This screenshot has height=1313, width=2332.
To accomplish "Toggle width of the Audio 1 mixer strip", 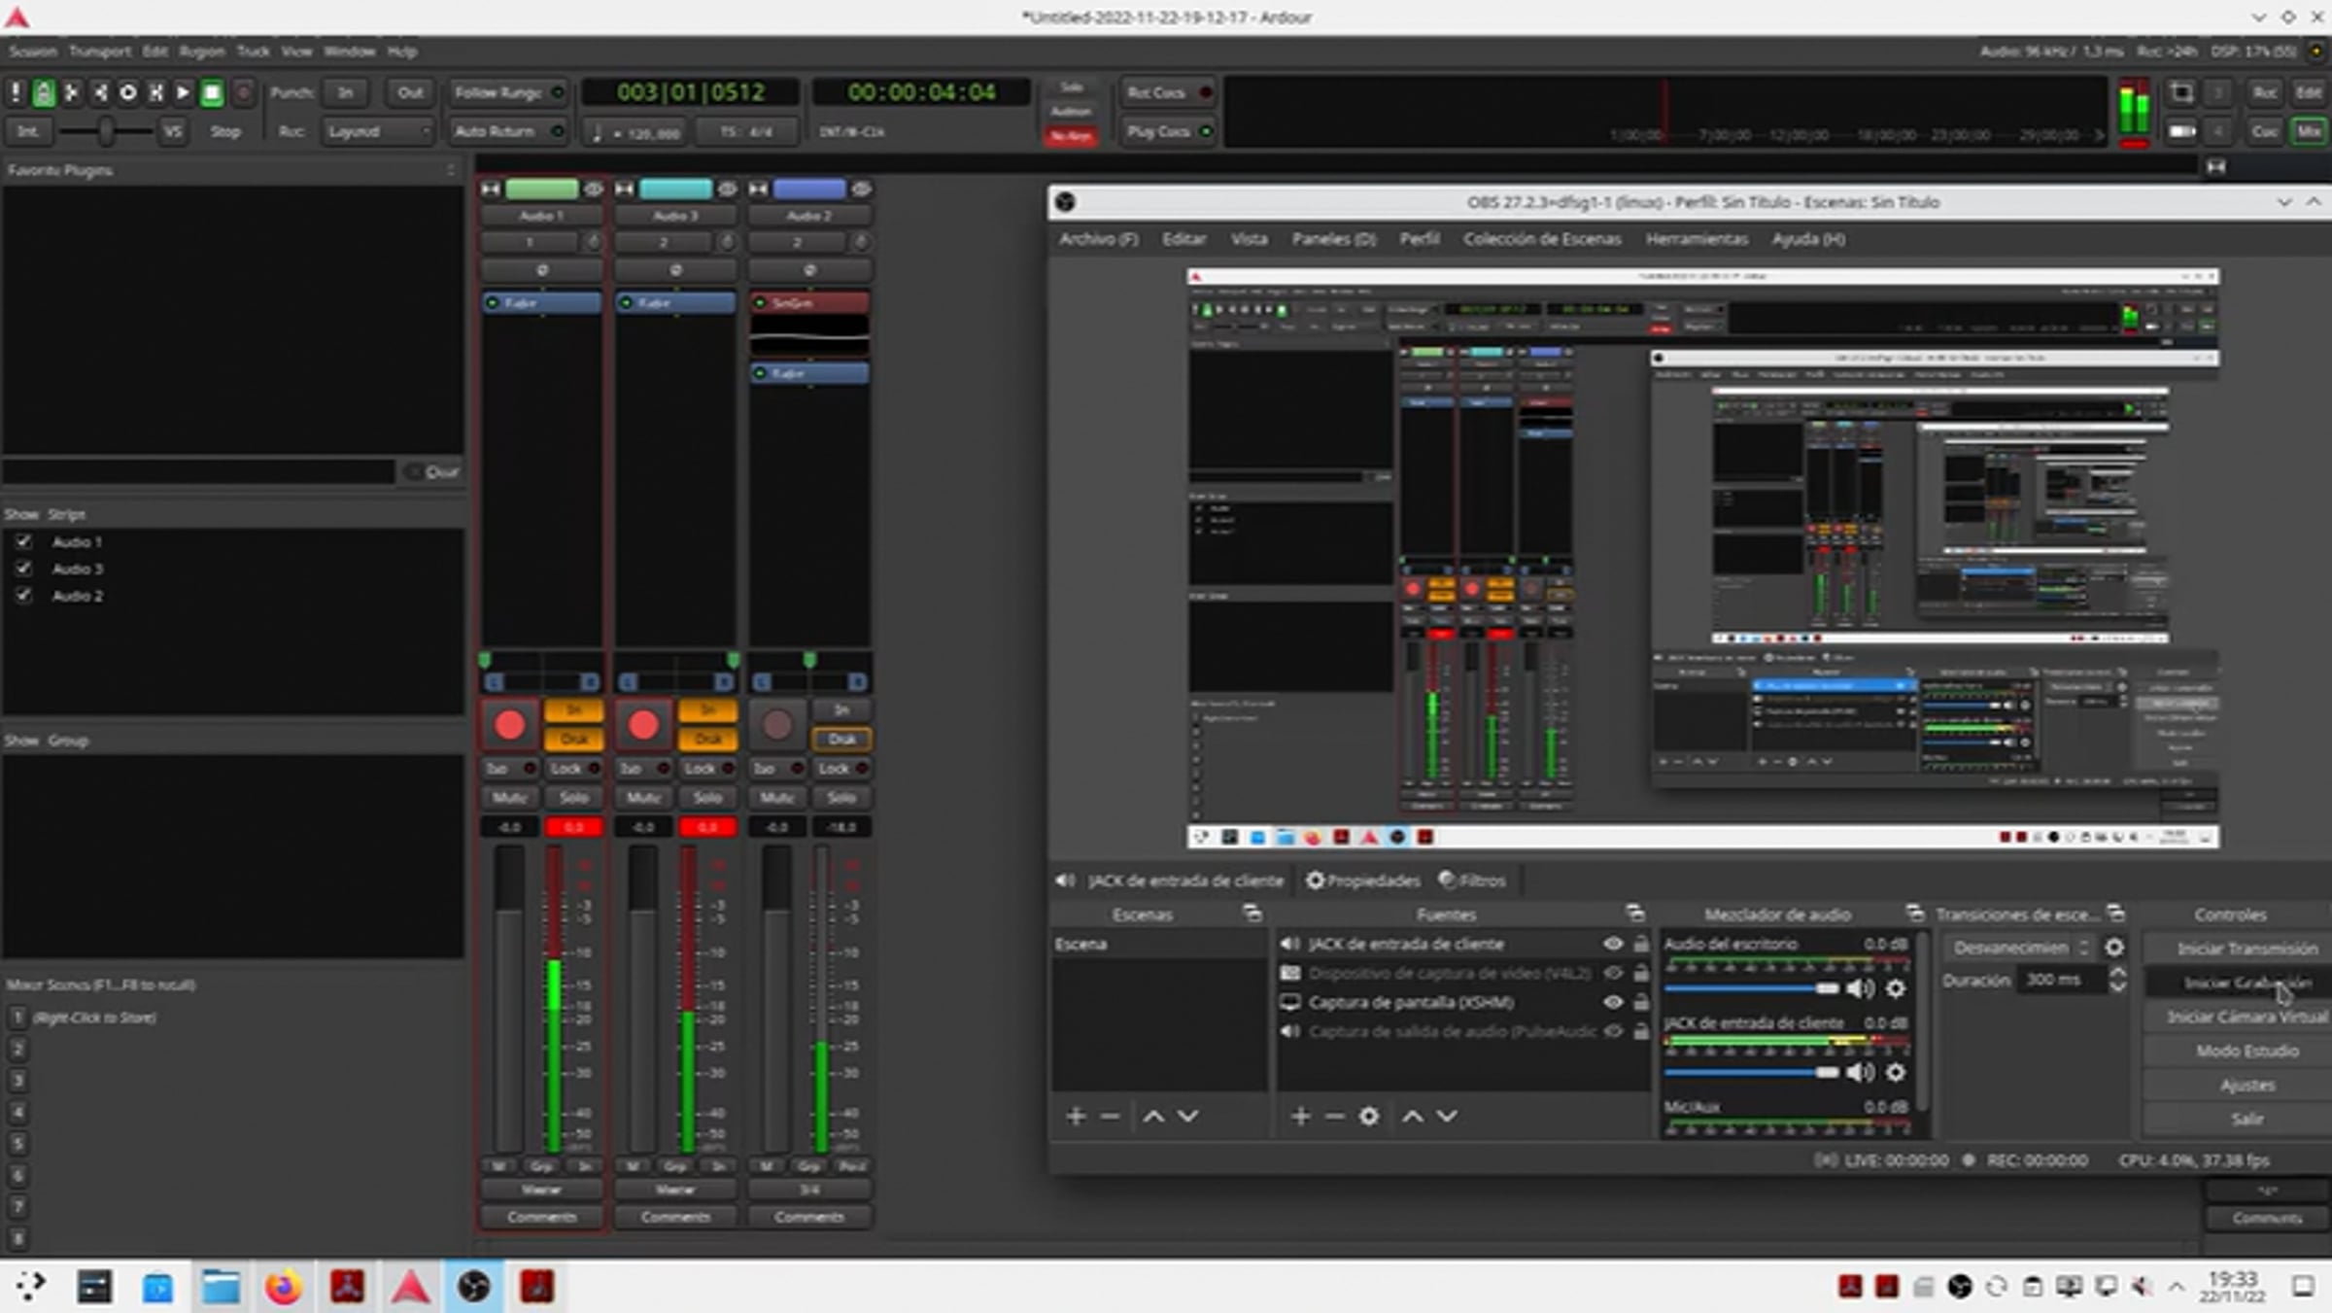I will click(491, 189).
